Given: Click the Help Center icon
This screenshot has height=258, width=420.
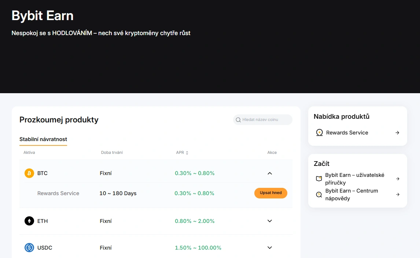Looking at the screenshot, I should 319,194.
